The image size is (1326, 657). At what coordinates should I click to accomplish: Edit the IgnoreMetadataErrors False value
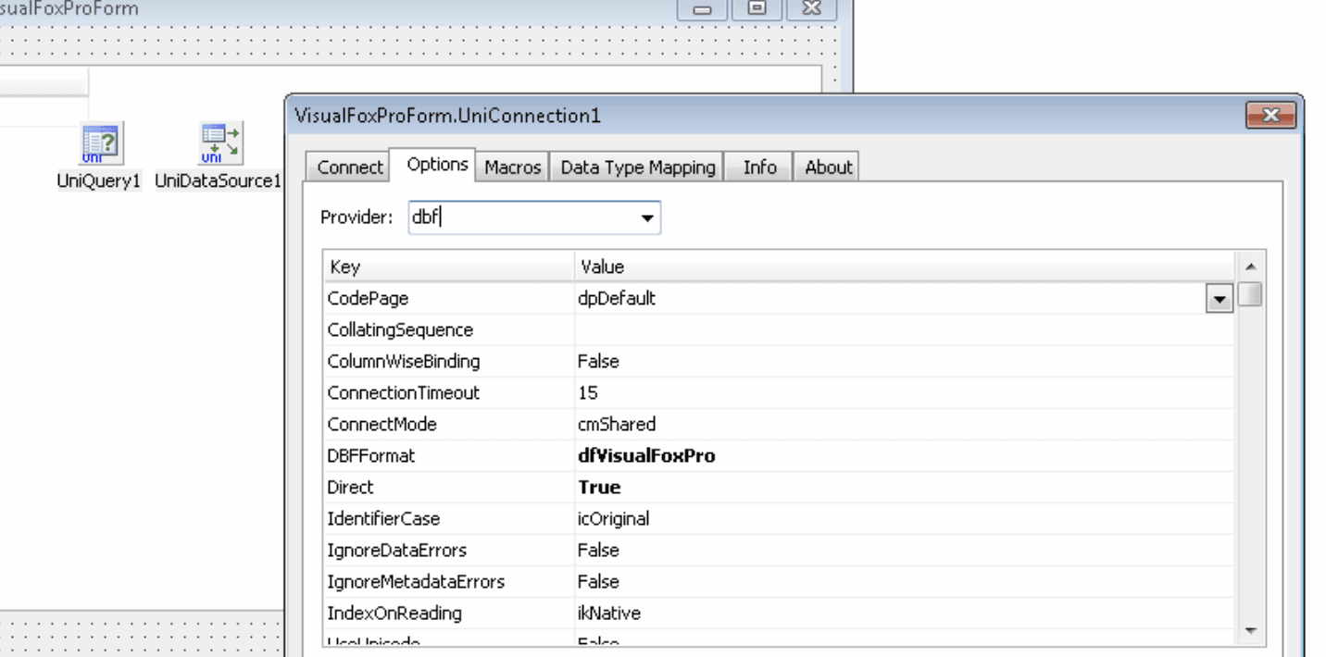click(x=905, y=582)
